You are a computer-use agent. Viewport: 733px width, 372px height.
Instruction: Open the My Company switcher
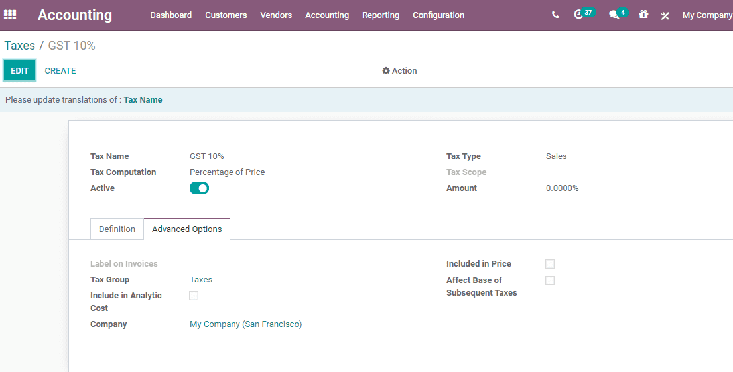coord(707,15)
